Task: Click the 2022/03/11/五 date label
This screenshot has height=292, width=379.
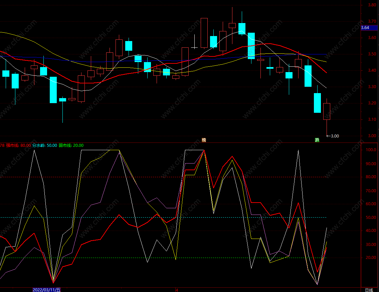Action: 46,290
